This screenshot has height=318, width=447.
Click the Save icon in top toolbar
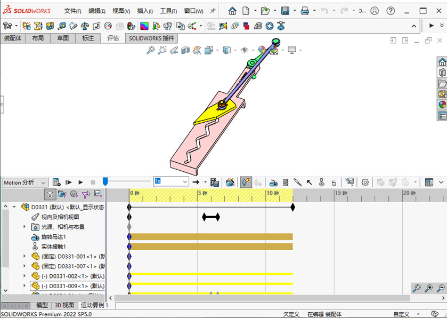(x=285, y=11)
